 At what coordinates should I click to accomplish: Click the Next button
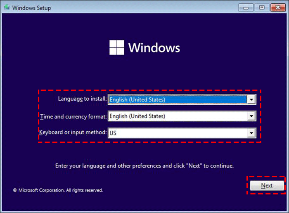coord(267,185)
